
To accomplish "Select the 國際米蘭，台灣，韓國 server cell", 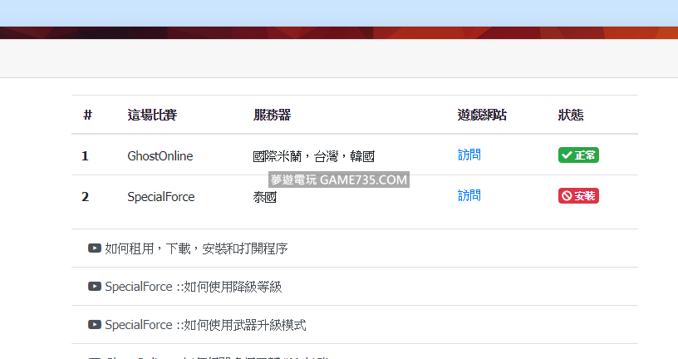I will pyautogui.click(x=313, y=155).
